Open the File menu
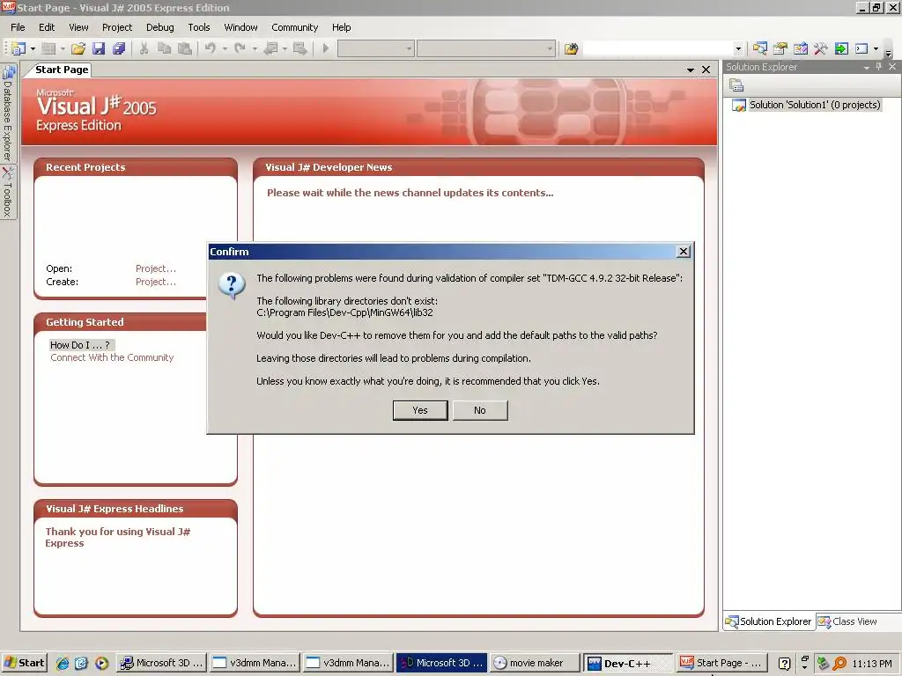 18,27
